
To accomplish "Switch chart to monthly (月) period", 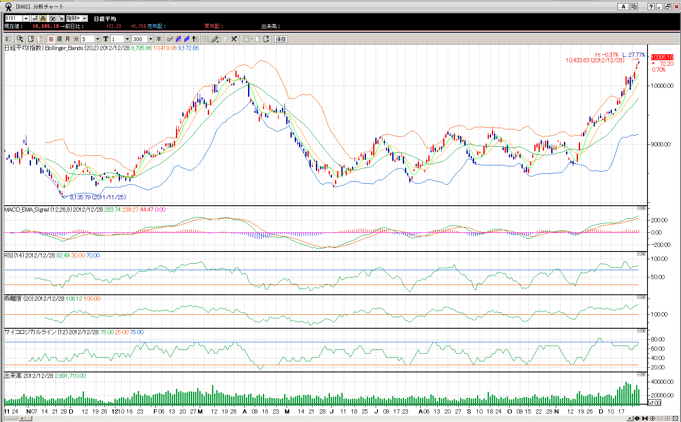I will tap(68, 39).
